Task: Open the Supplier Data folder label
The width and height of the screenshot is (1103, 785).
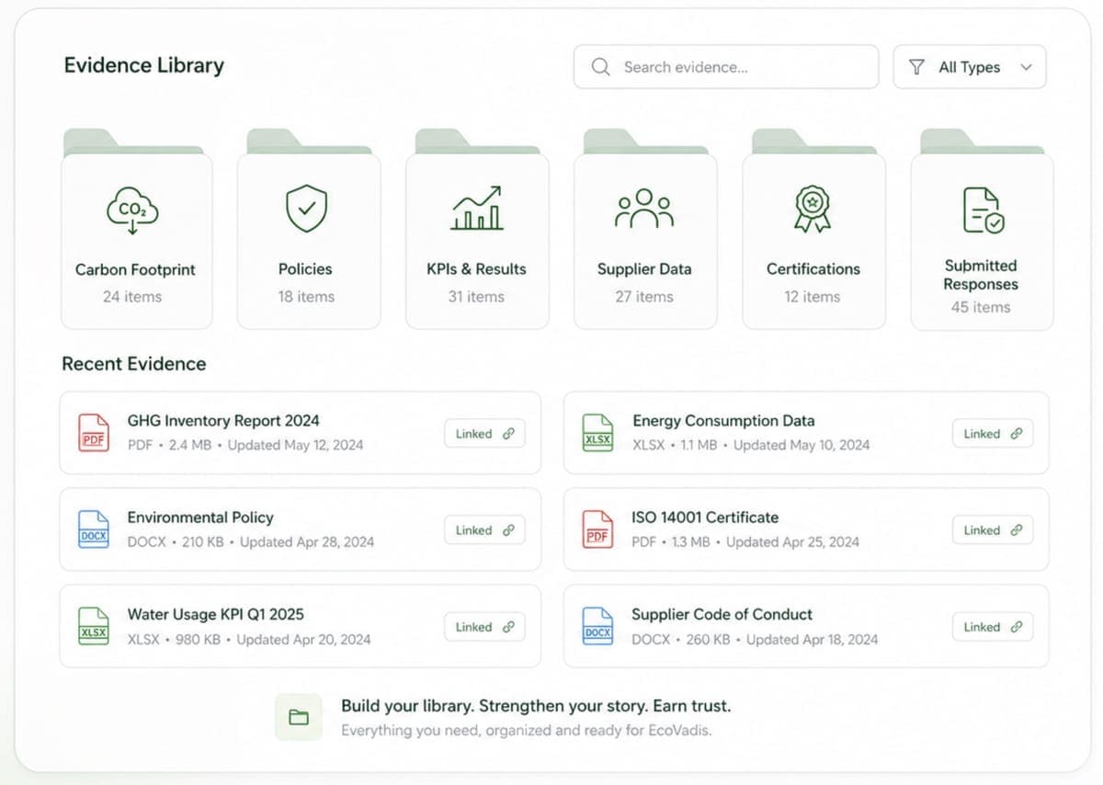Action: (x=644, y=269)
